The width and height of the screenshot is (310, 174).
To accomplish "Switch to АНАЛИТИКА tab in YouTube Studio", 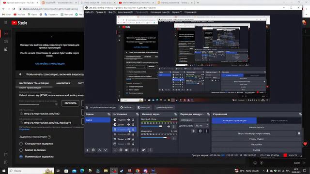I will 63,84.
